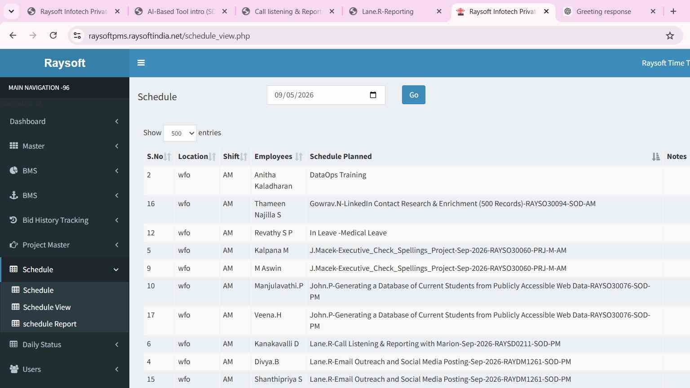
Task: Bookmark this page with the star icon
Action: (670, 36)
